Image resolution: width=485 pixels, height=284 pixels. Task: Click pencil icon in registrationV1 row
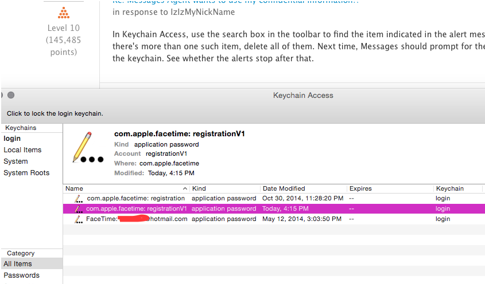click(x=79, y=209)
